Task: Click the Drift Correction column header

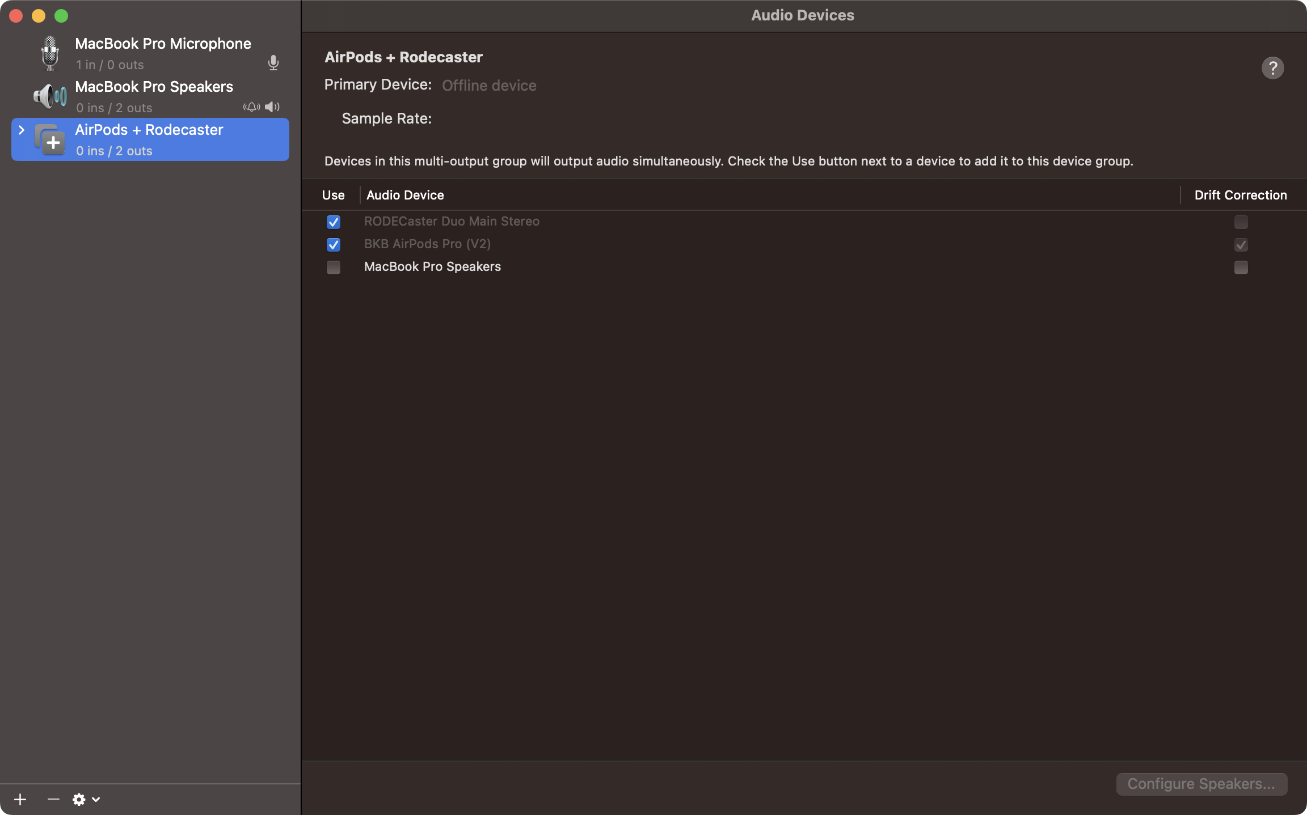Action: pyautogui.click(x=1240, y=195)
